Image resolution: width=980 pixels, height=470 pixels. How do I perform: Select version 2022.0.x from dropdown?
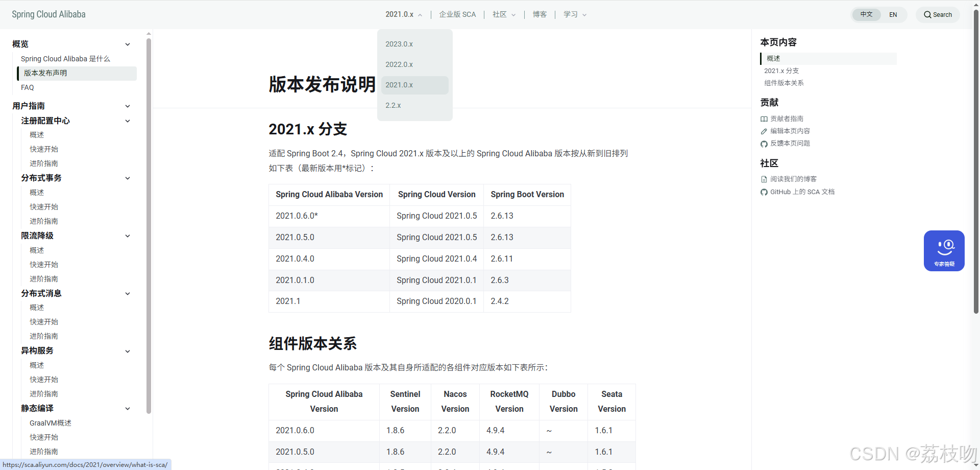pos(414,64)
